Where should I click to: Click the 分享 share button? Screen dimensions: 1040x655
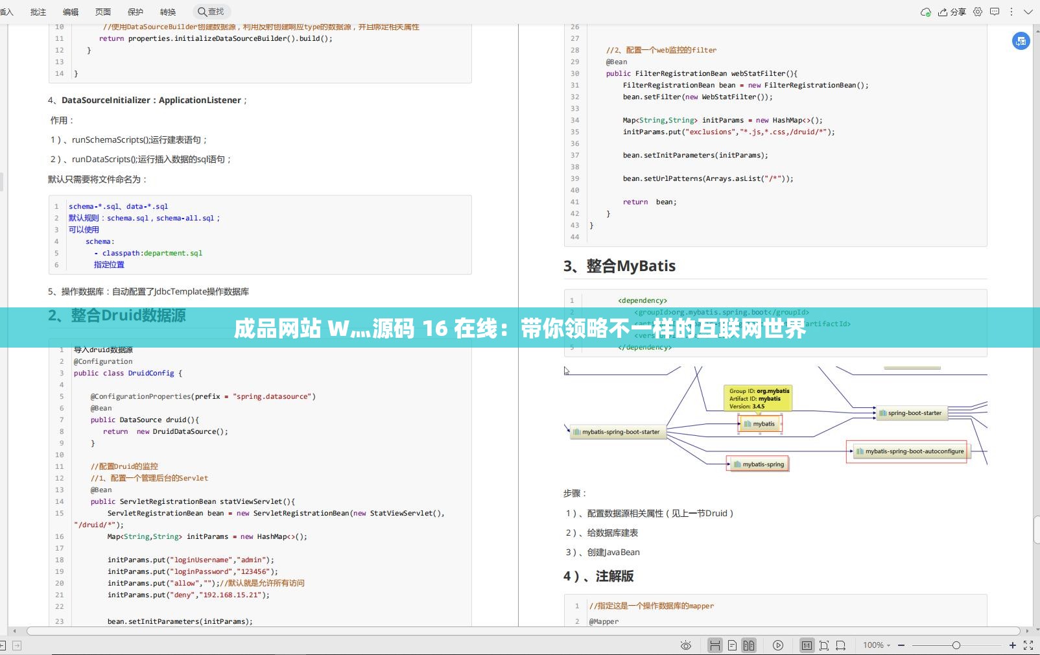(952, 12)
